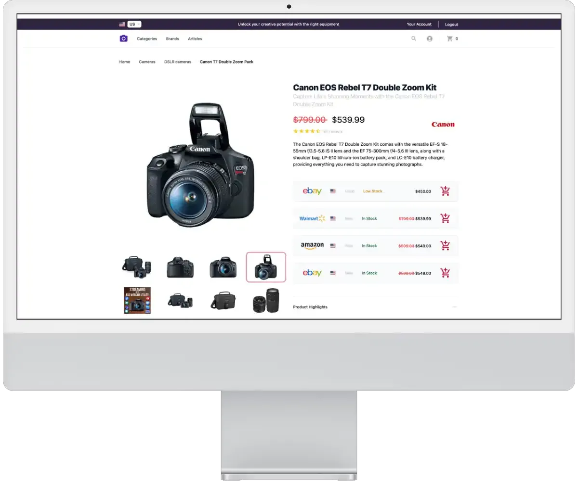
Task: Select thumbnail showing camera front view
Action: (223, 267)
